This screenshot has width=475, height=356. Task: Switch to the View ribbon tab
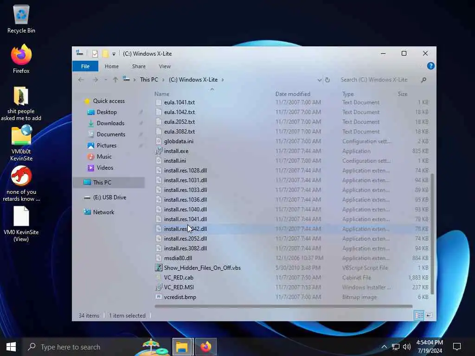click(165, 66)
